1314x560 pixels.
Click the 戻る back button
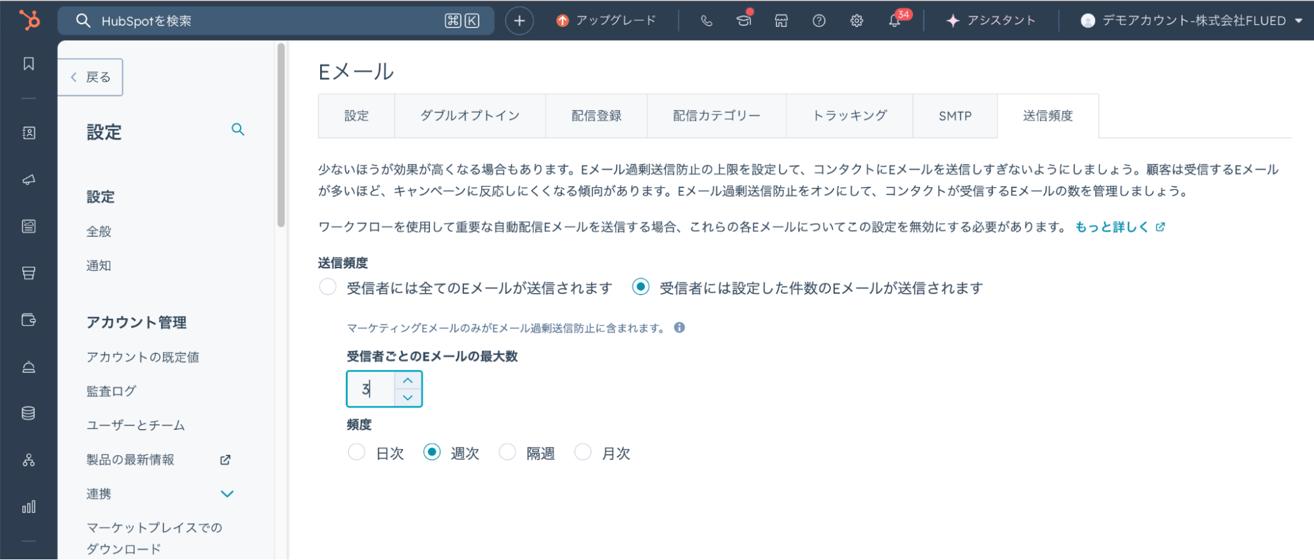click(x=91, y=77)
